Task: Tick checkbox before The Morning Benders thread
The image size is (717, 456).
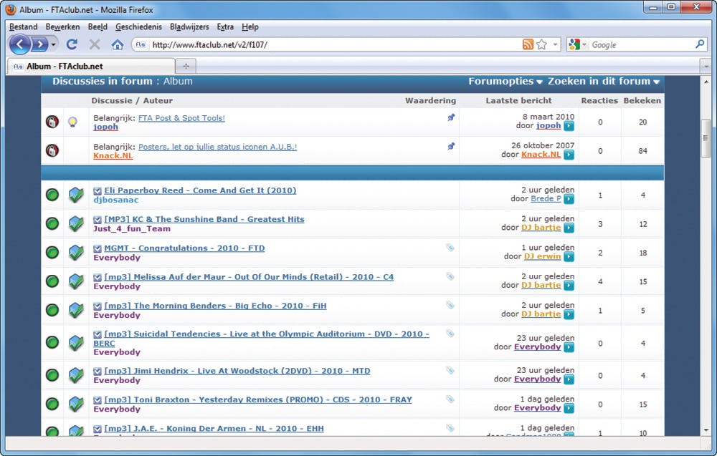Action: pyautogui.click(x=98, y=306)
